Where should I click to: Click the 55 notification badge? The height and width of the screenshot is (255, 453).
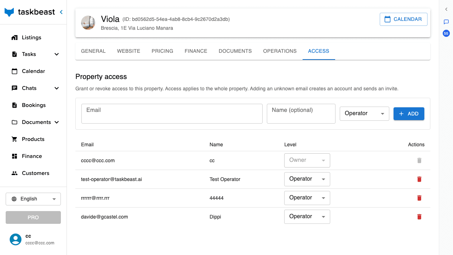tap(446, 34)
